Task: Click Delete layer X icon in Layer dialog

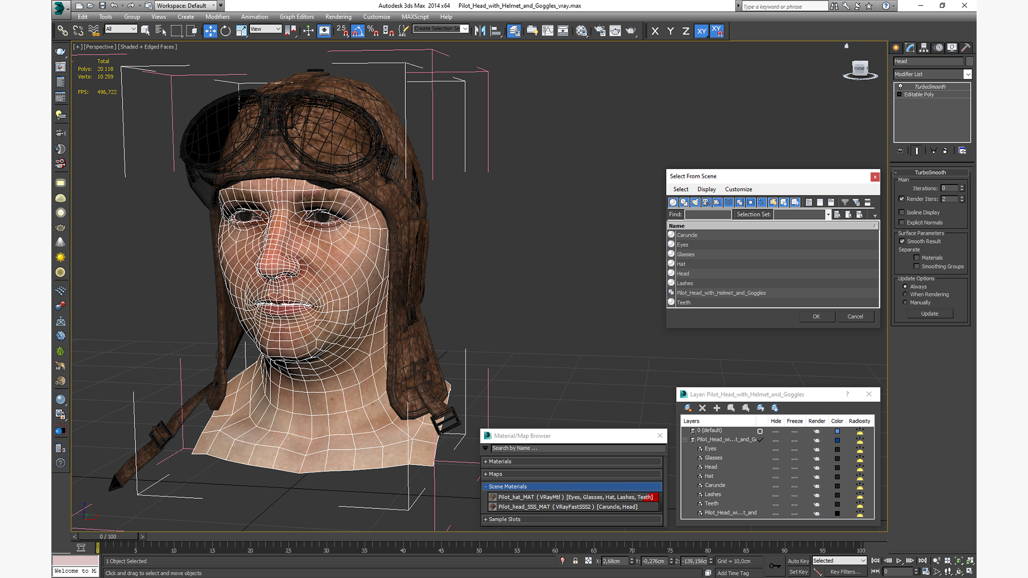Action: pos(702,408)
